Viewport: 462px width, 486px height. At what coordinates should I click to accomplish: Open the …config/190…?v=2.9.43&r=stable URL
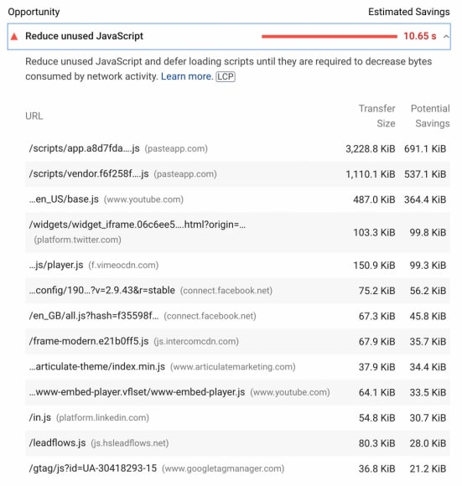tap(102, 291)
